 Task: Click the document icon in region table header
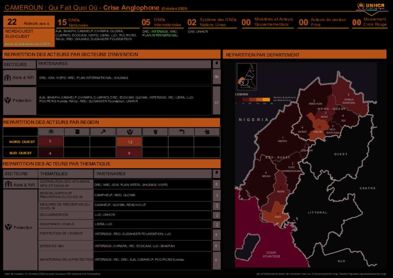[77, 132]
